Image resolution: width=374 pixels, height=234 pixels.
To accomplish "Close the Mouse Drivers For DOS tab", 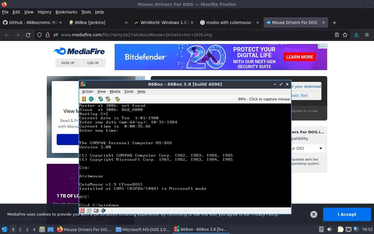I will tap(323, 23).
